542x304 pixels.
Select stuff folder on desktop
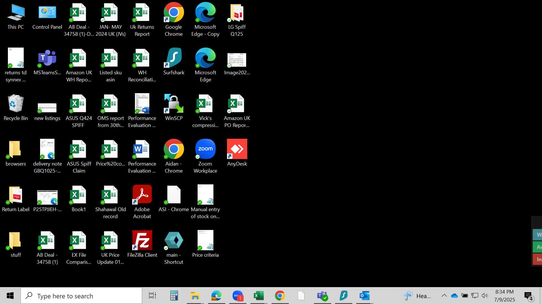pos(16,245)
